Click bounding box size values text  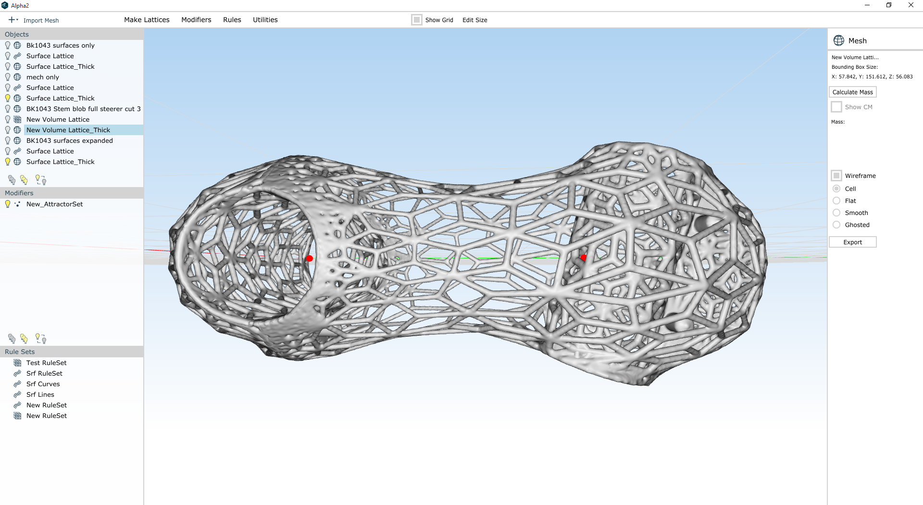pos(872,76)
